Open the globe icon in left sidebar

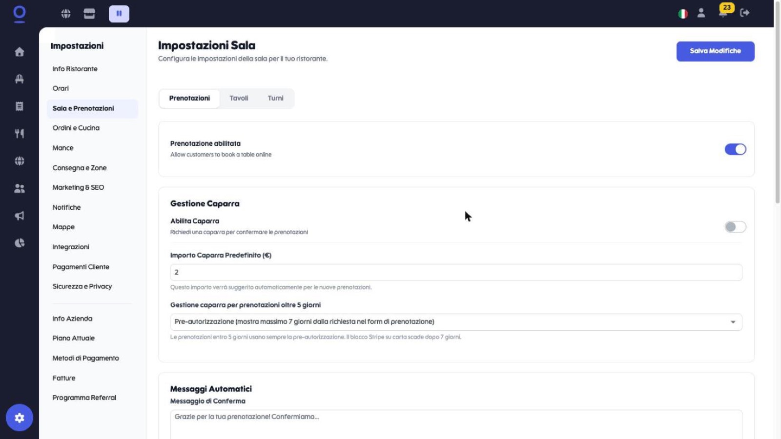[x=20, y=161]
